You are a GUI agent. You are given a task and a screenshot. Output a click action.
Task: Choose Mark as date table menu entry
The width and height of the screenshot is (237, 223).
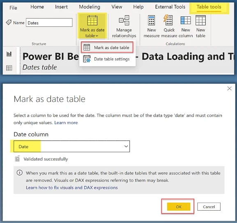pyautogui.click(x=107, y=48)
